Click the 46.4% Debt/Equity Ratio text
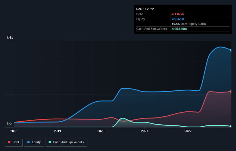Viewport: 236px width, 151px height. pyautogui.click(x=189, y=24)
